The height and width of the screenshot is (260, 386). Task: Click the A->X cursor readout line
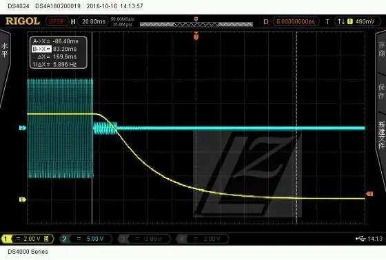(x=56, y=41)
